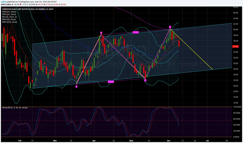Click the −3.37 (−9.02%) change value
Image resolution: width=243 pixels, height=143 pixels.
28,4
